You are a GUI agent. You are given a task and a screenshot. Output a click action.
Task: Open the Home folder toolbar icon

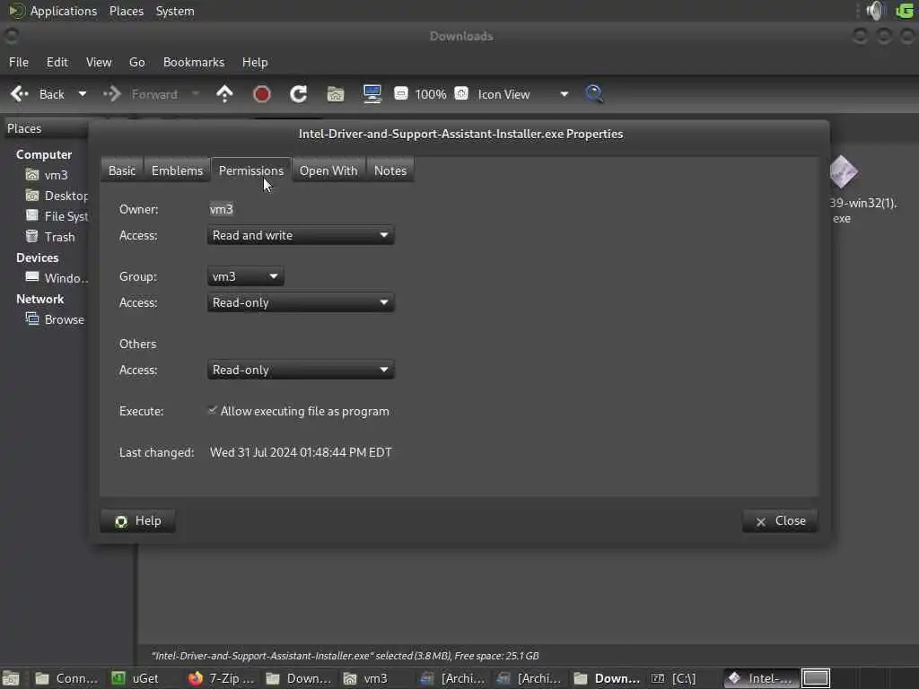[x=336, y=93]
